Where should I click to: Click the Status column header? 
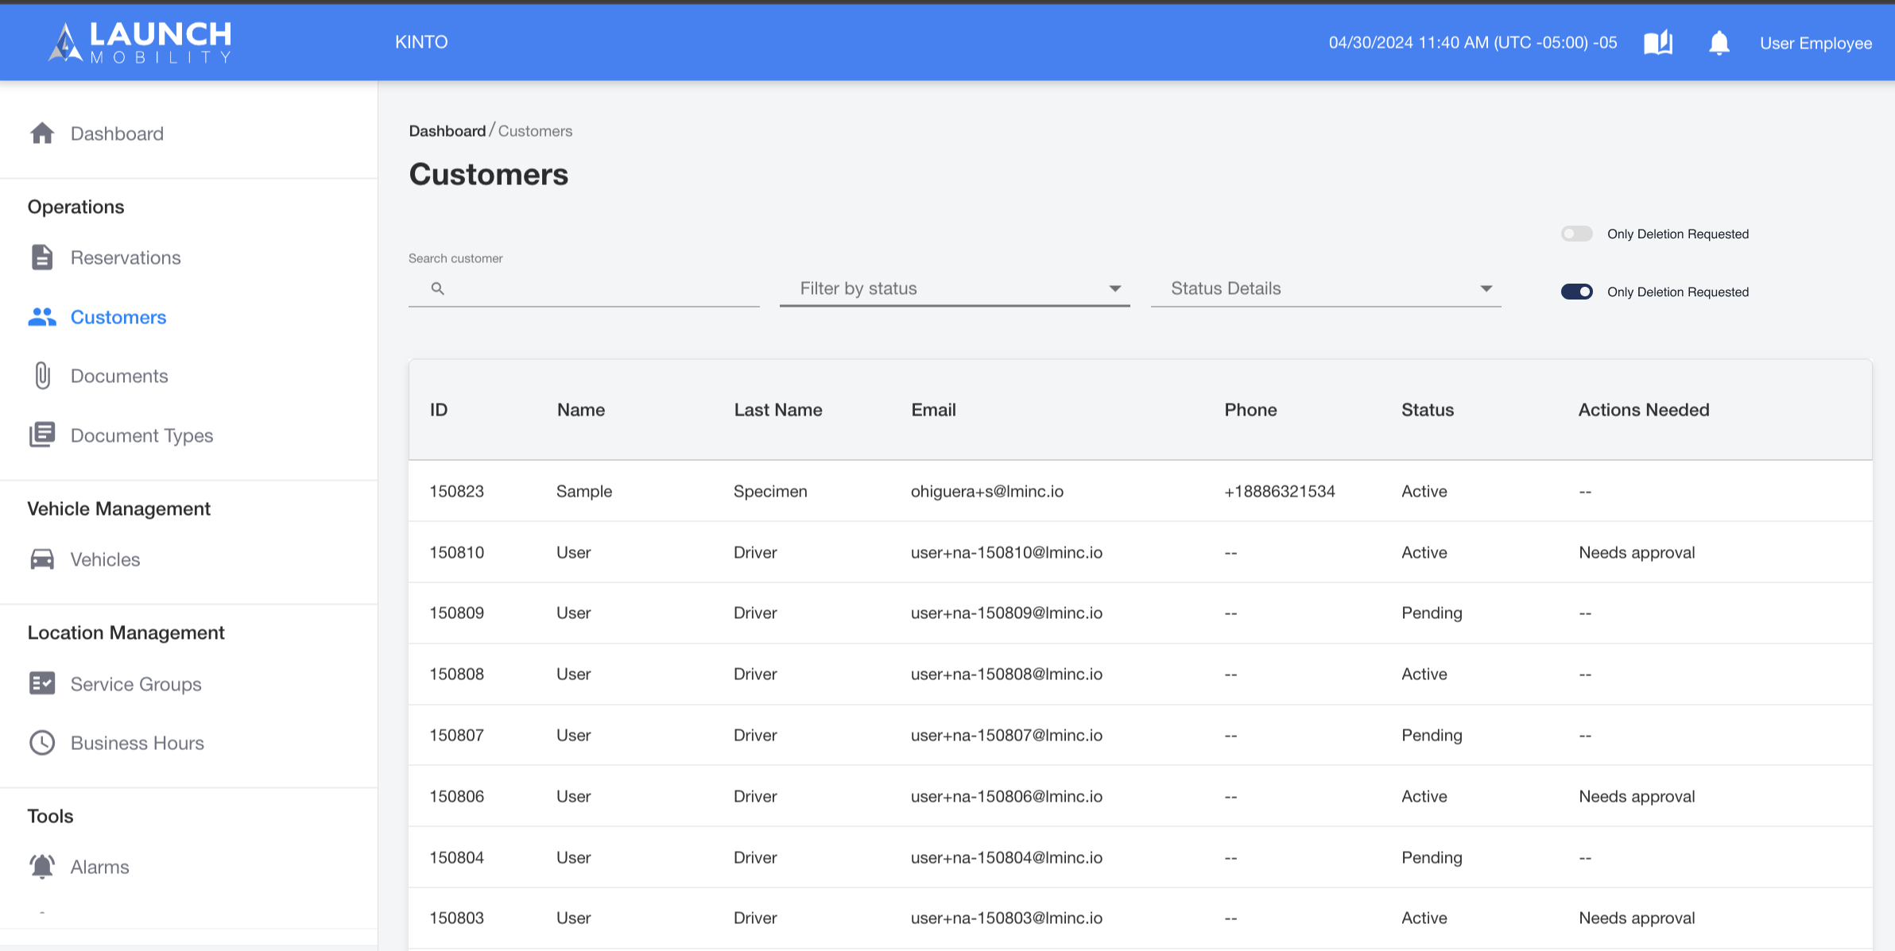(1428, 410)
